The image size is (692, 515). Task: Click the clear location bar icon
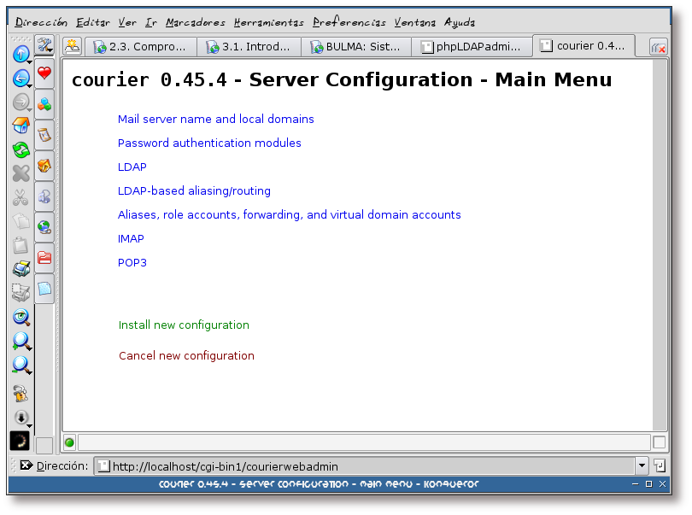coord(26,465)
